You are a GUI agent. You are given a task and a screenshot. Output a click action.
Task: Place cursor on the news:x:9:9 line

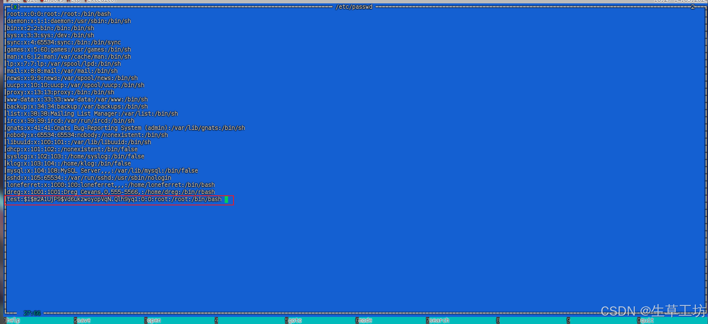[x=72, y=78]
